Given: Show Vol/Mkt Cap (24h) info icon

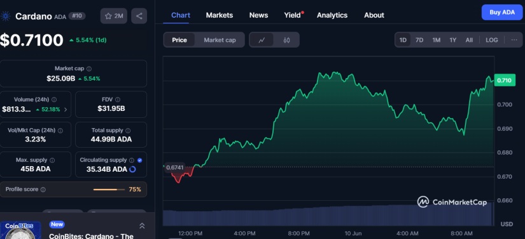Looking at the screenshot, I should point(60,131).
